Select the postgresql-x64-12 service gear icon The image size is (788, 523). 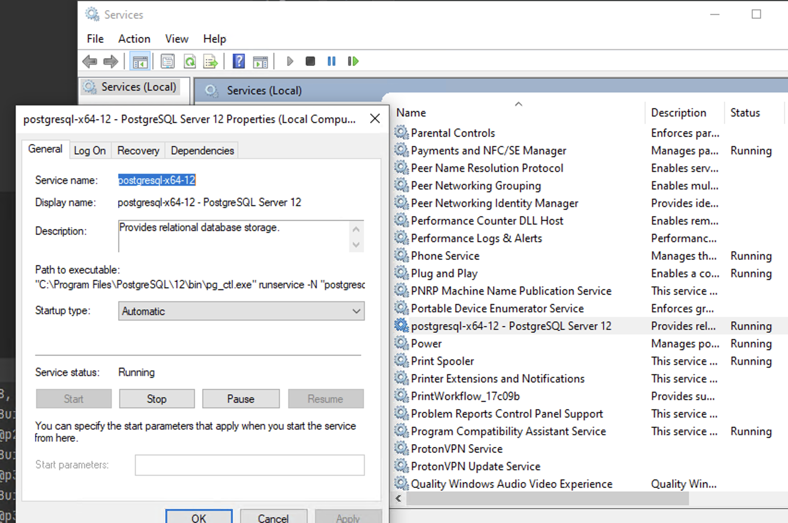(x=401, y=326)
